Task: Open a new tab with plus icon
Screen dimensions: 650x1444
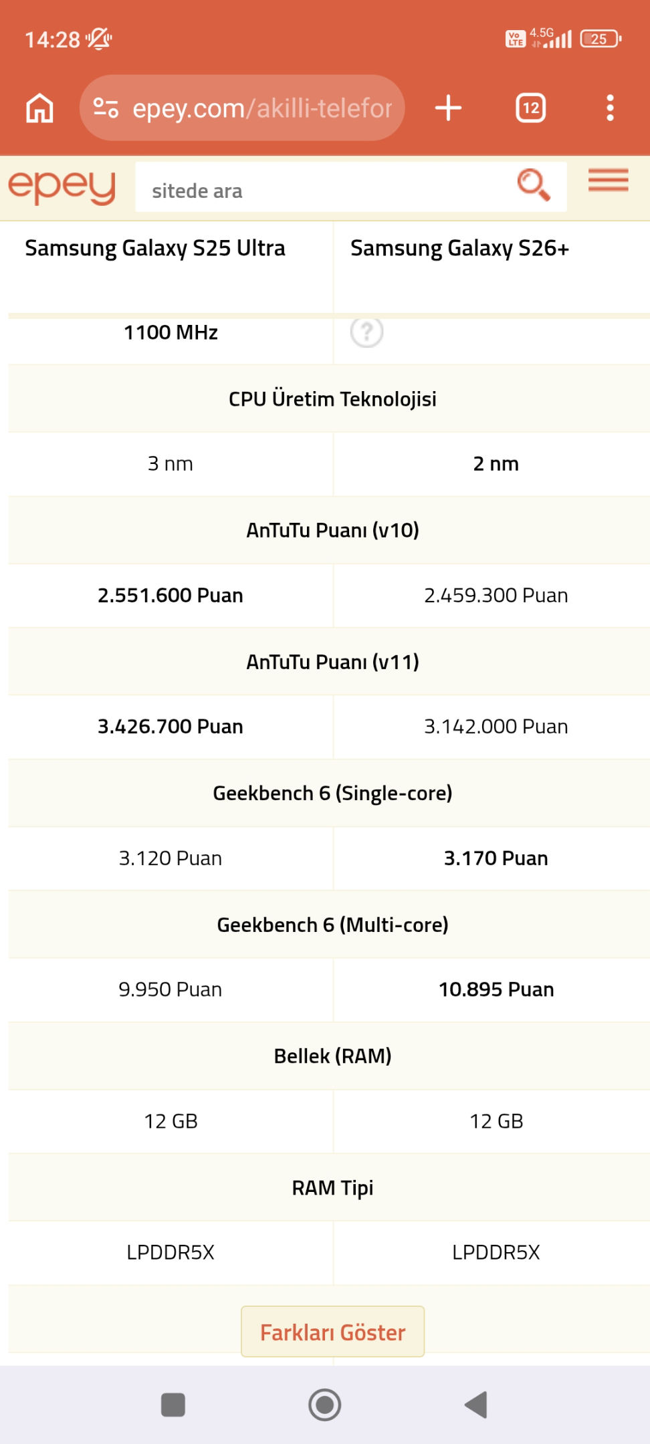Action: [448, 108]
